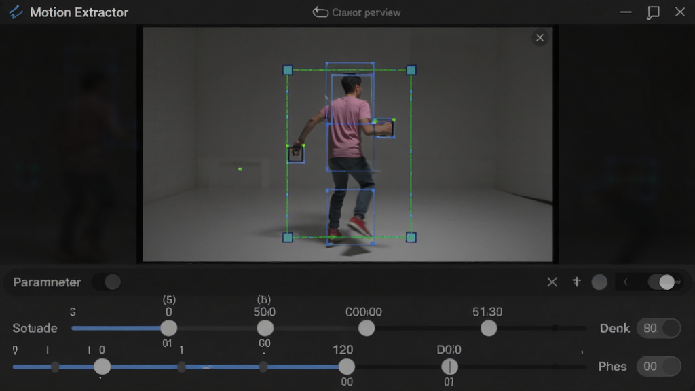Click the Sotuade slider handle labeled C00:00
This screenshot has height=391, width=695.
(366, 328)
